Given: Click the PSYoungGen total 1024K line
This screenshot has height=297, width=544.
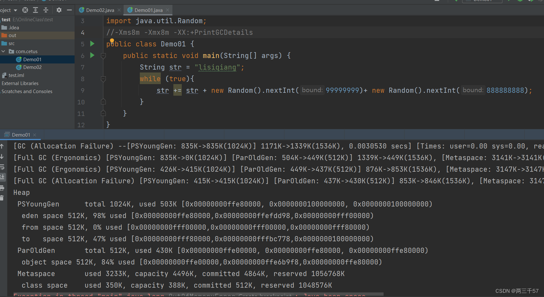Looking at the screenshot, I should (x=225, y=204).
